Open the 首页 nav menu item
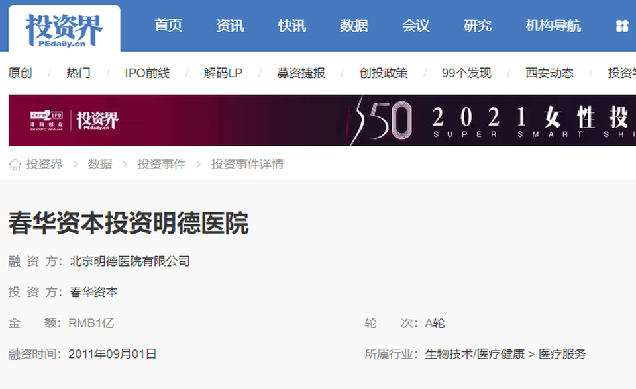 [168, 26]
